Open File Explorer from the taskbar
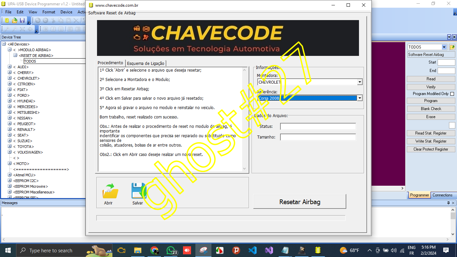This screenshot has width=457, height=257. pos(138,250)
